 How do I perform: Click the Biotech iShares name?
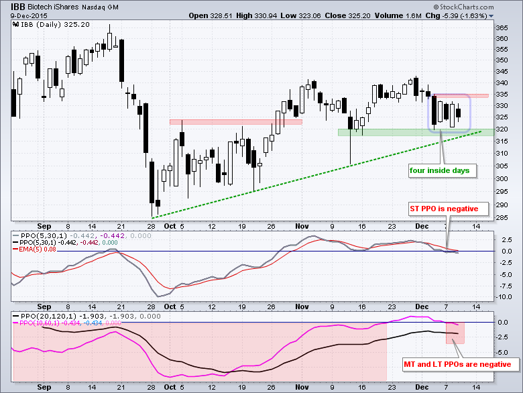pos(53,7)
